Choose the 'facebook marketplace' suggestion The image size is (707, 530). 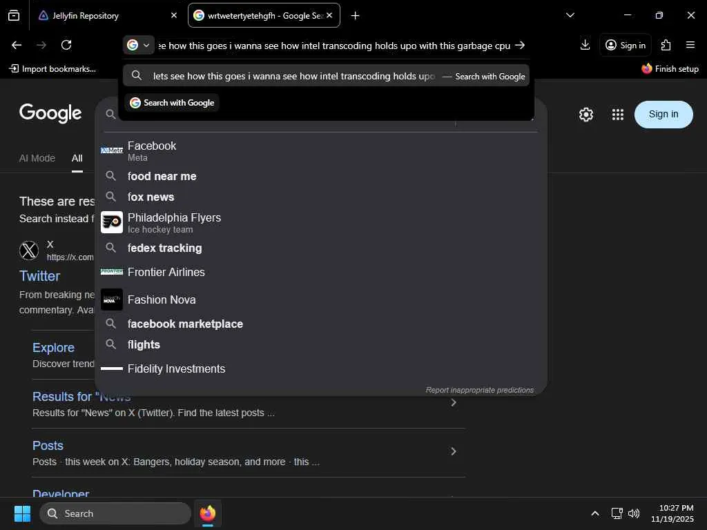click(x=321, y=324)
